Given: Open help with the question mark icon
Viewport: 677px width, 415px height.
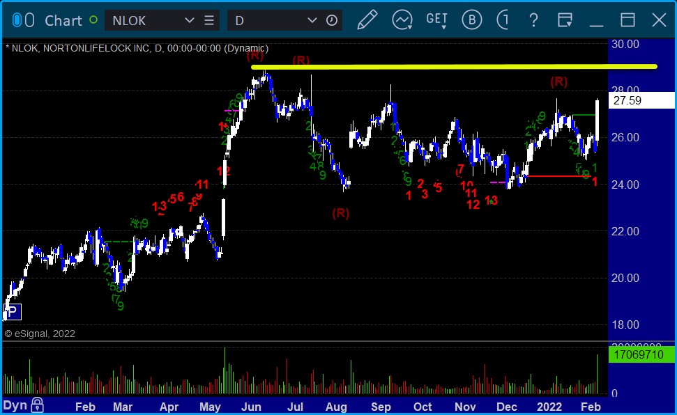Looking at the screenshot, I should (533, 20).
